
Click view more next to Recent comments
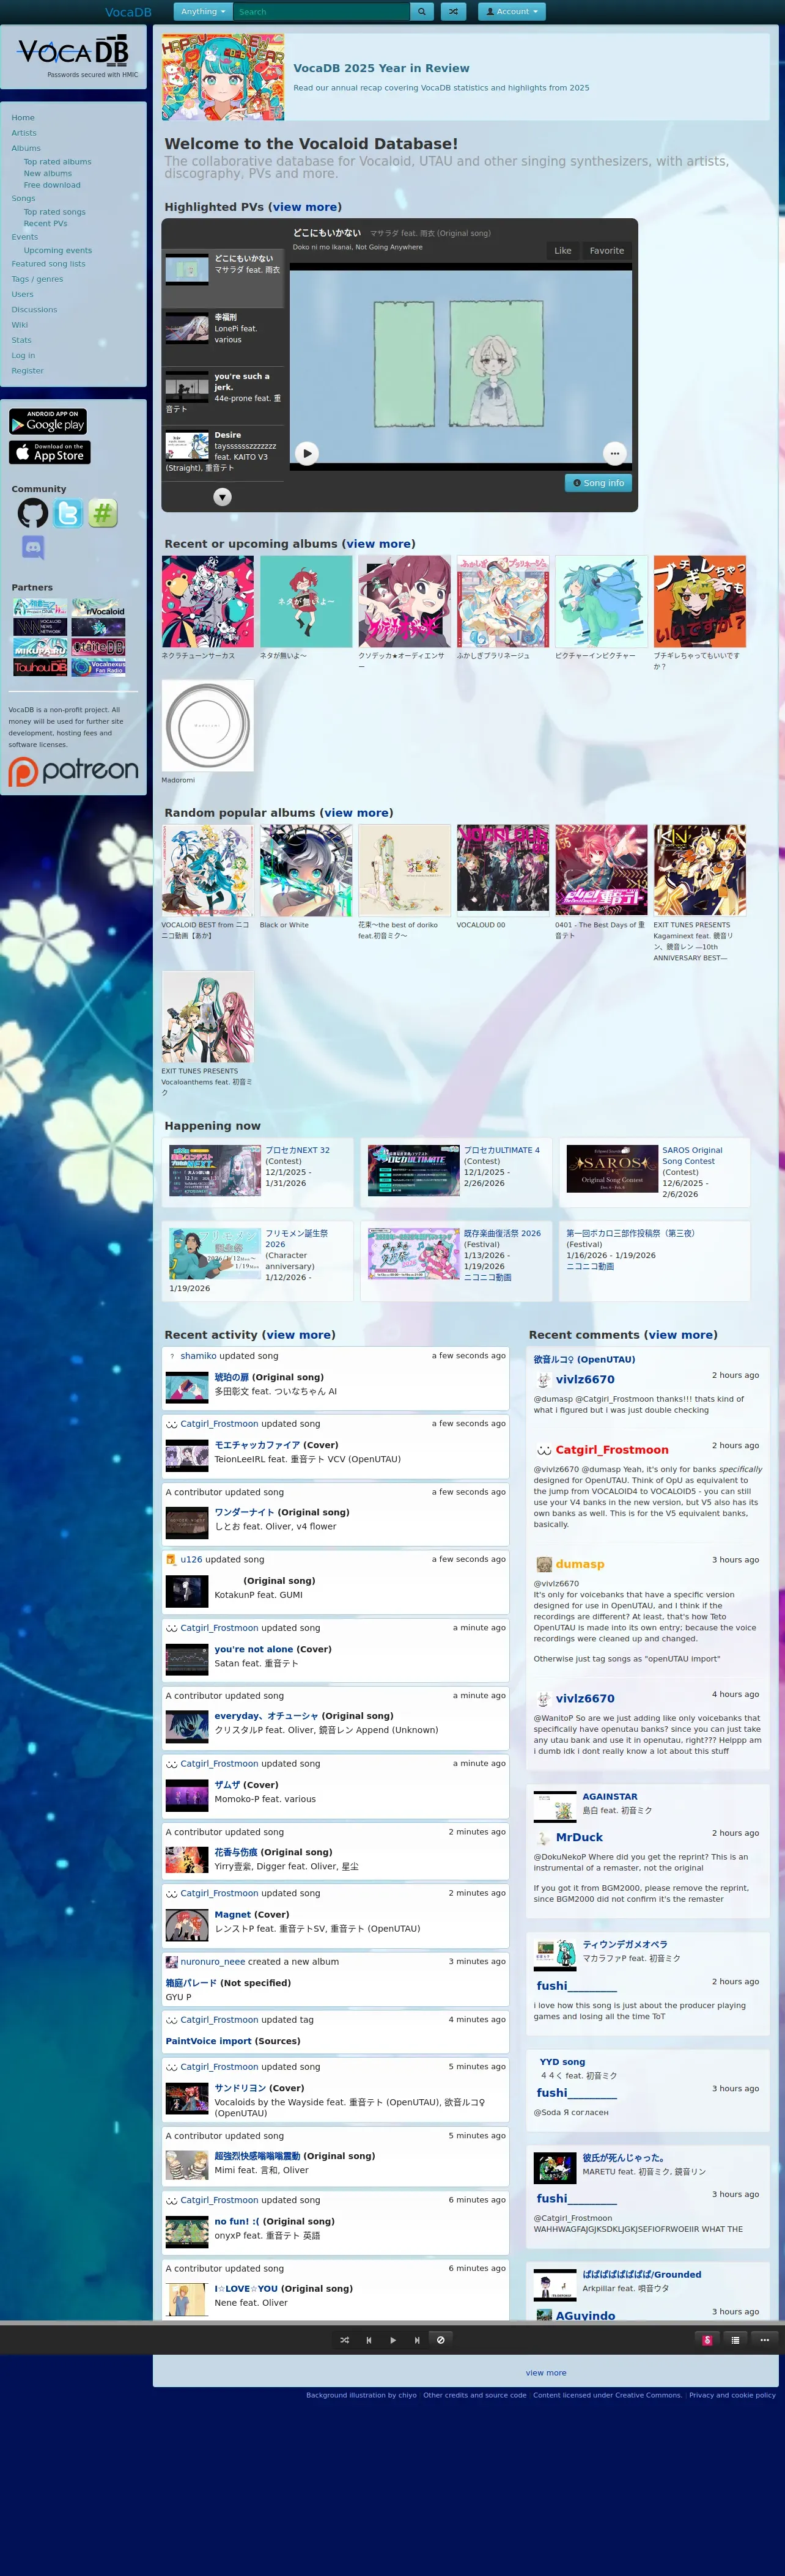[x=681, y=1335]
